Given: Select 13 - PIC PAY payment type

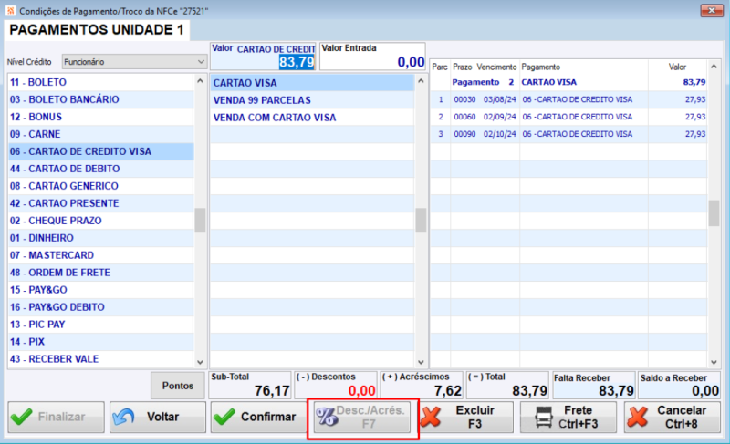Looking at the screenshot, I should (100, 325).
